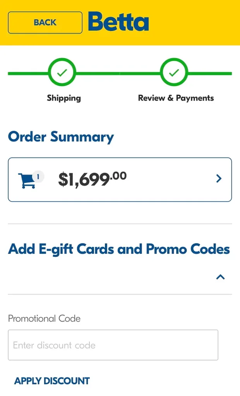Click the Betta logo in the header

(118, 22)
